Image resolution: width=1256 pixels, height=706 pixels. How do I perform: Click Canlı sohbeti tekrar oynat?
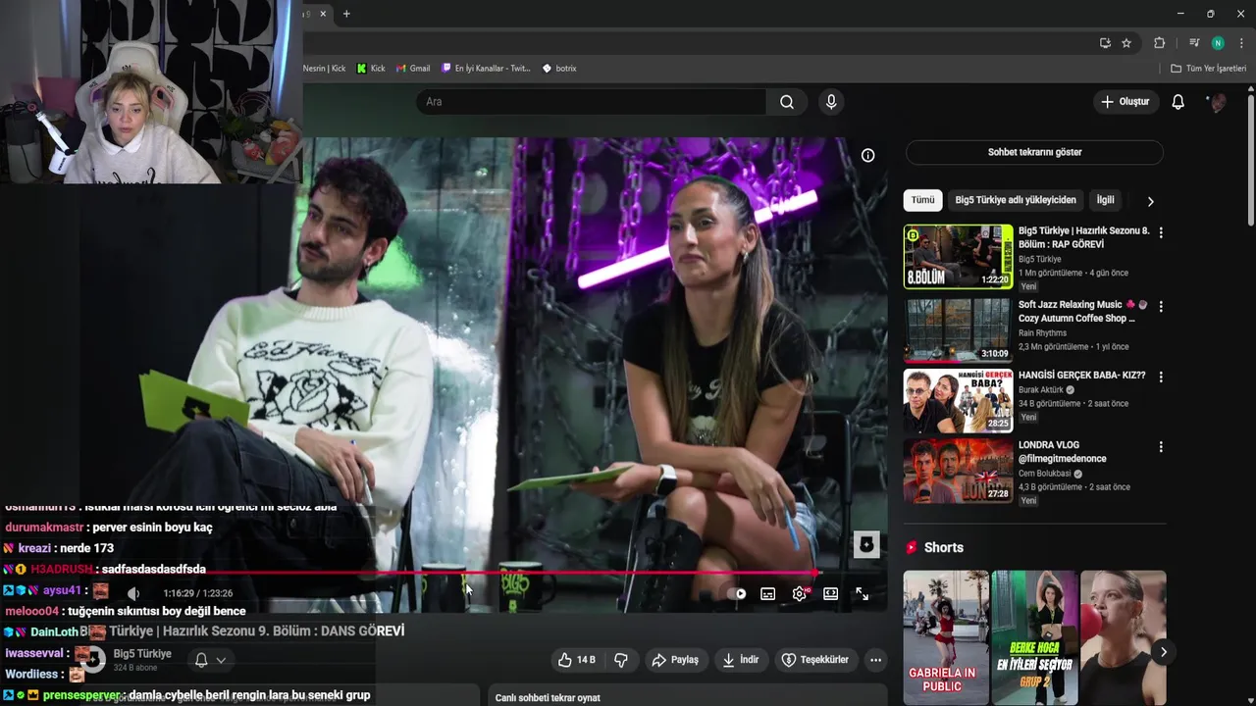coord(548,698)
